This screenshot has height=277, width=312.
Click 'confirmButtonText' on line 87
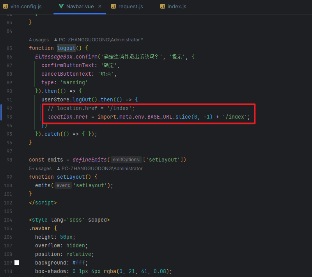[x=68, y=65]
